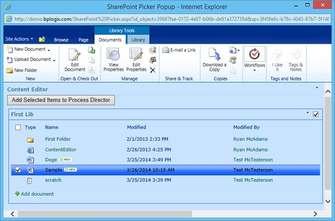Click Add Selected Items to Process Director

coord(61,100)
